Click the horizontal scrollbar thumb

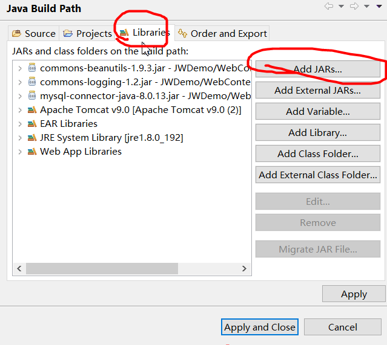point(102,268)
